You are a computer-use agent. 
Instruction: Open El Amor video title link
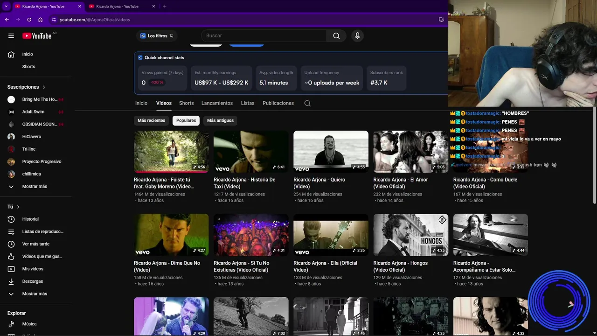point(400,183)
